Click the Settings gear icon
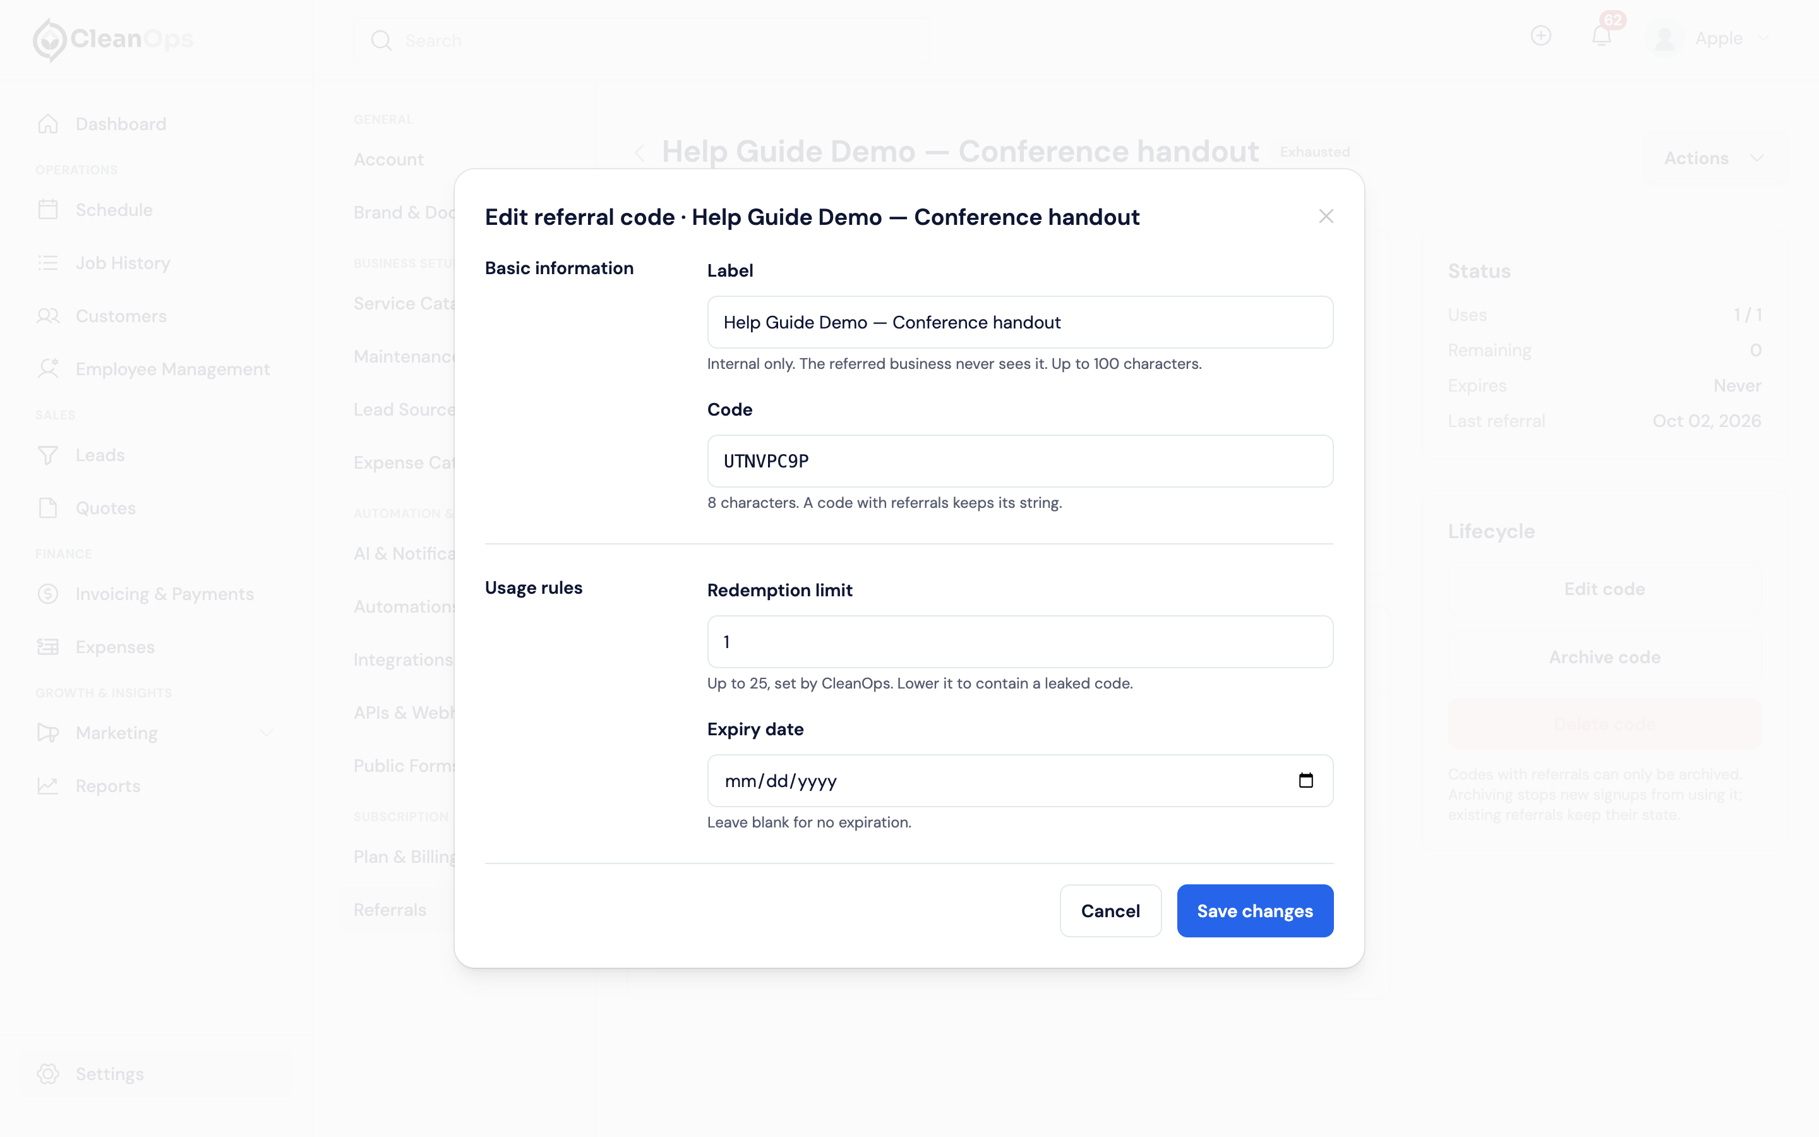The height and width of the screenshot is (1137, 1819). [48, 1074]
